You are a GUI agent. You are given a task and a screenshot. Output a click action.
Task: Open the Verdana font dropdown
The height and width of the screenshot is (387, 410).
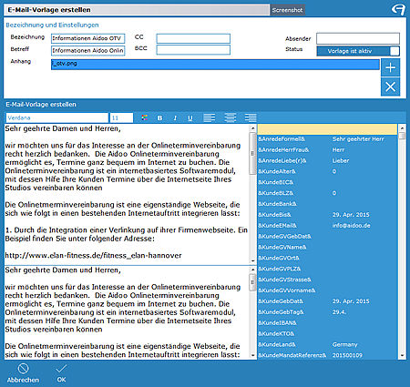click(x=57, y=117)
